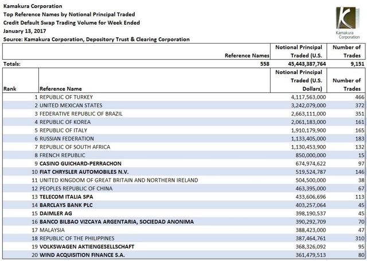The image size is (367, 261).
Task: Select the 'Totals:' label
Action: coord(12,64)
